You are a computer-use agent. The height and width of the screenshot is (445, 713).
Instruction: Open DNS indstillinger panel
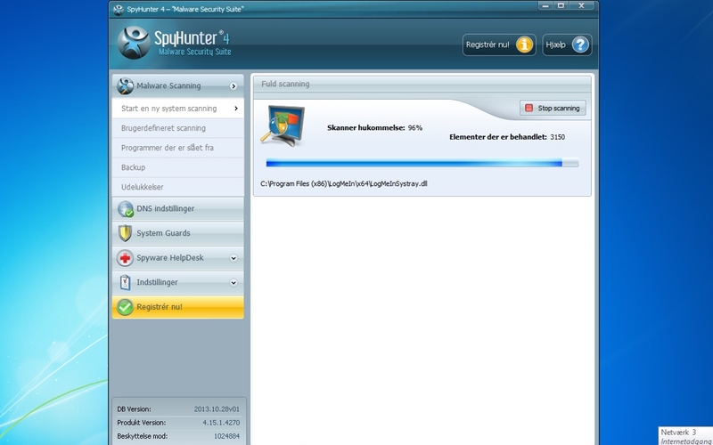(177, 209)
